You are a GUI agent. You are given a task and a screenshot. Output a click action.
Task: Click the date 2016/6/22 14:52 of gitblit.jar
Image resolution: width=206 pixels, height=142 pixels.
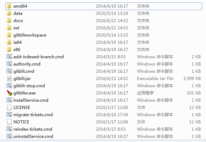point(112,79)
